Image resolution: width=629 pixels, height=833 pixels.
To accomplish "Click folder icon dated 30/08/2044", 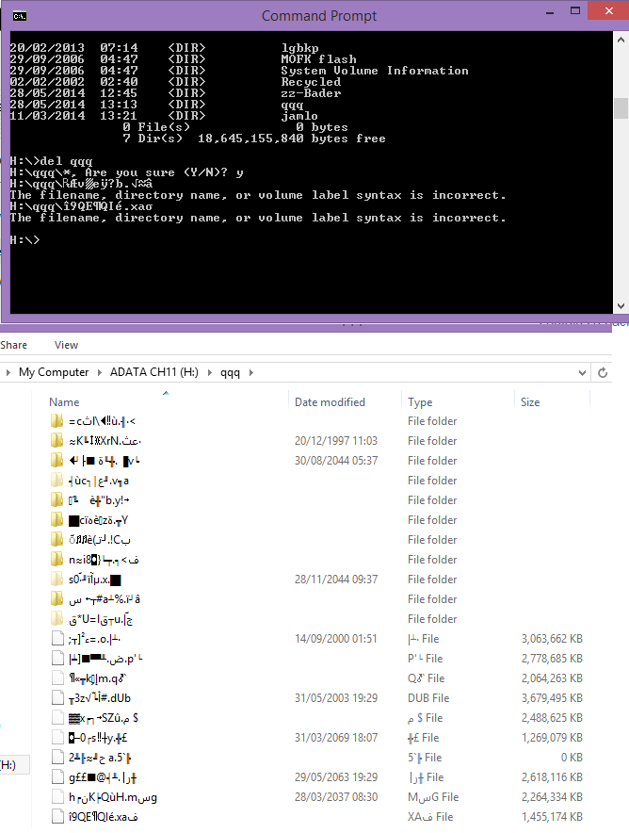I will 56,461.
